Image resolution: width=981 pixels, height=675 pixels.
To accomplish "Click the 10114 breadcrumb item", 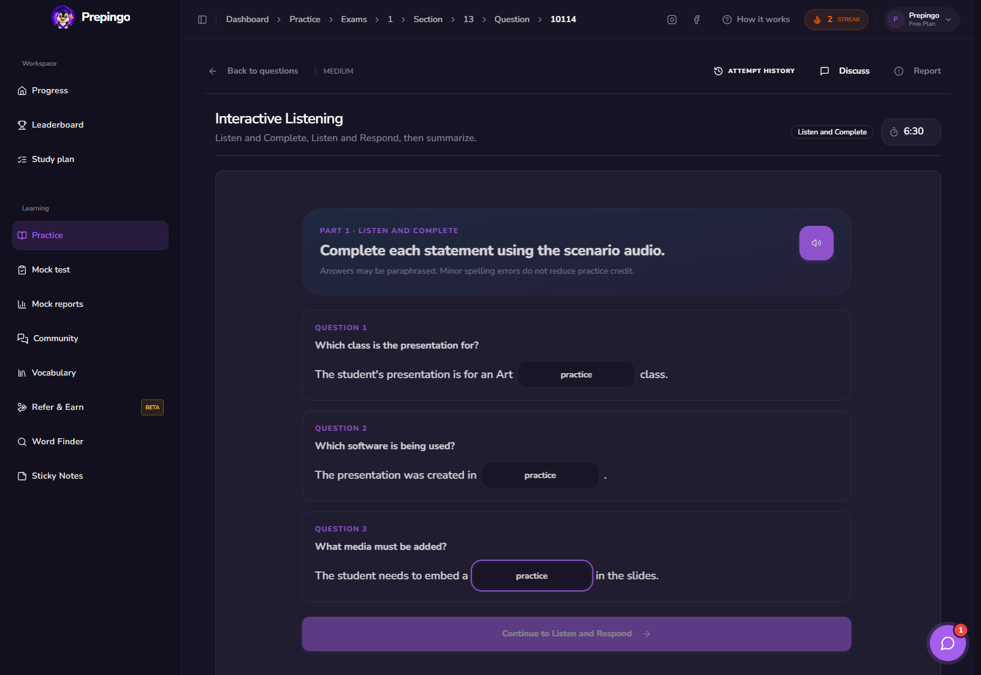I will coord(563,20).
